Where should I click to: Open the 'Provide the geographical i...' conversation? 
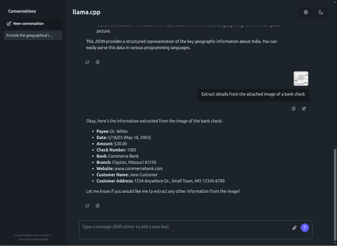pos(33,35)
